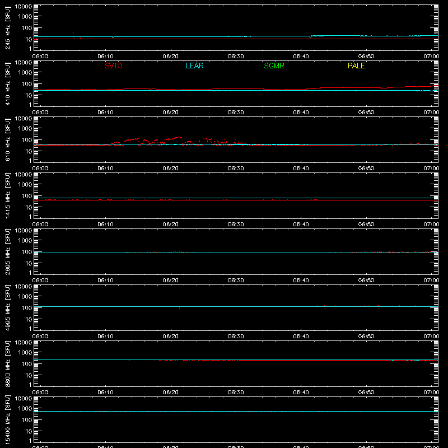This screenshot has height=448, width=448.
Task: Click 06:20 time label below 410 MHz plot
Action: [x=171, y=113]
